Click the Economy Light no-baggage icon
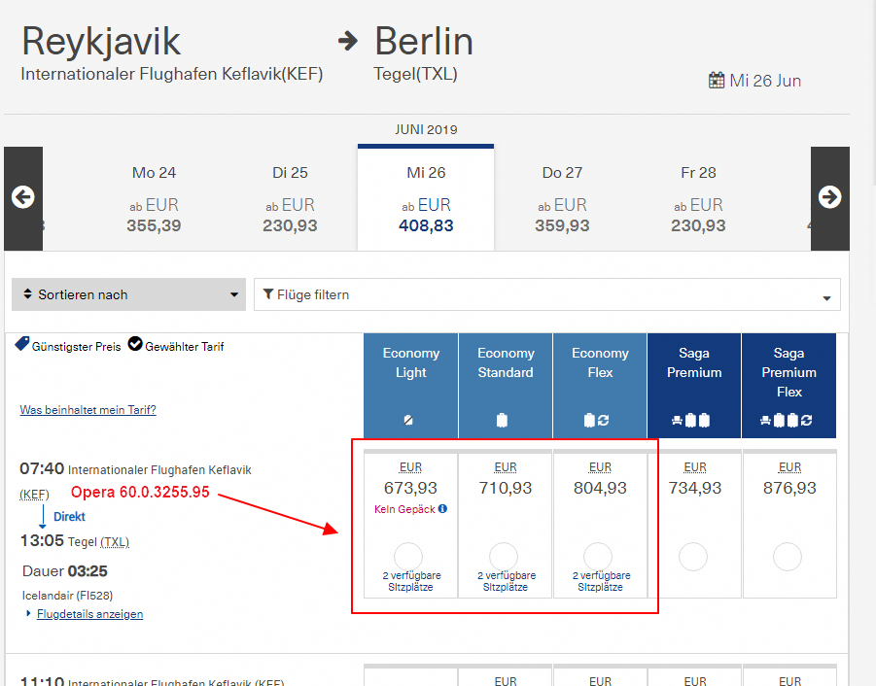Screen dimensions: 876x686 (x=409, y=421)
